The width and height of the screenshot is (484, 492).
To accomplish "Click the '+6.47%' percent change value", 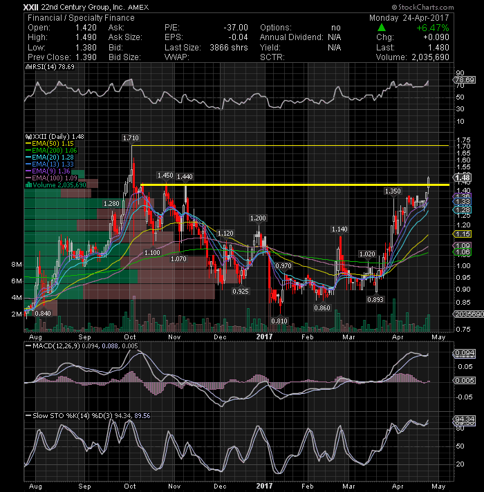I will [x=433, y=28].
